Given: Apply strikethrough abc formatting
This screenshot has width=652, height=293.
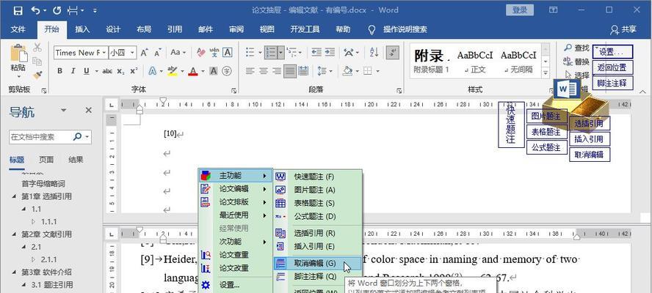Looking at the screenshot, I should tap(107, 71).
